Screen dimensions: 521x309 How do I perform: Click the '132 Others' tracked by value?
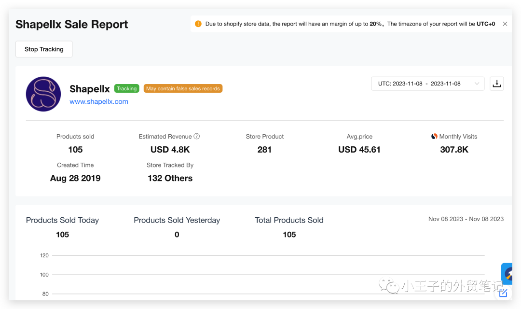click(x=170, y=178)
